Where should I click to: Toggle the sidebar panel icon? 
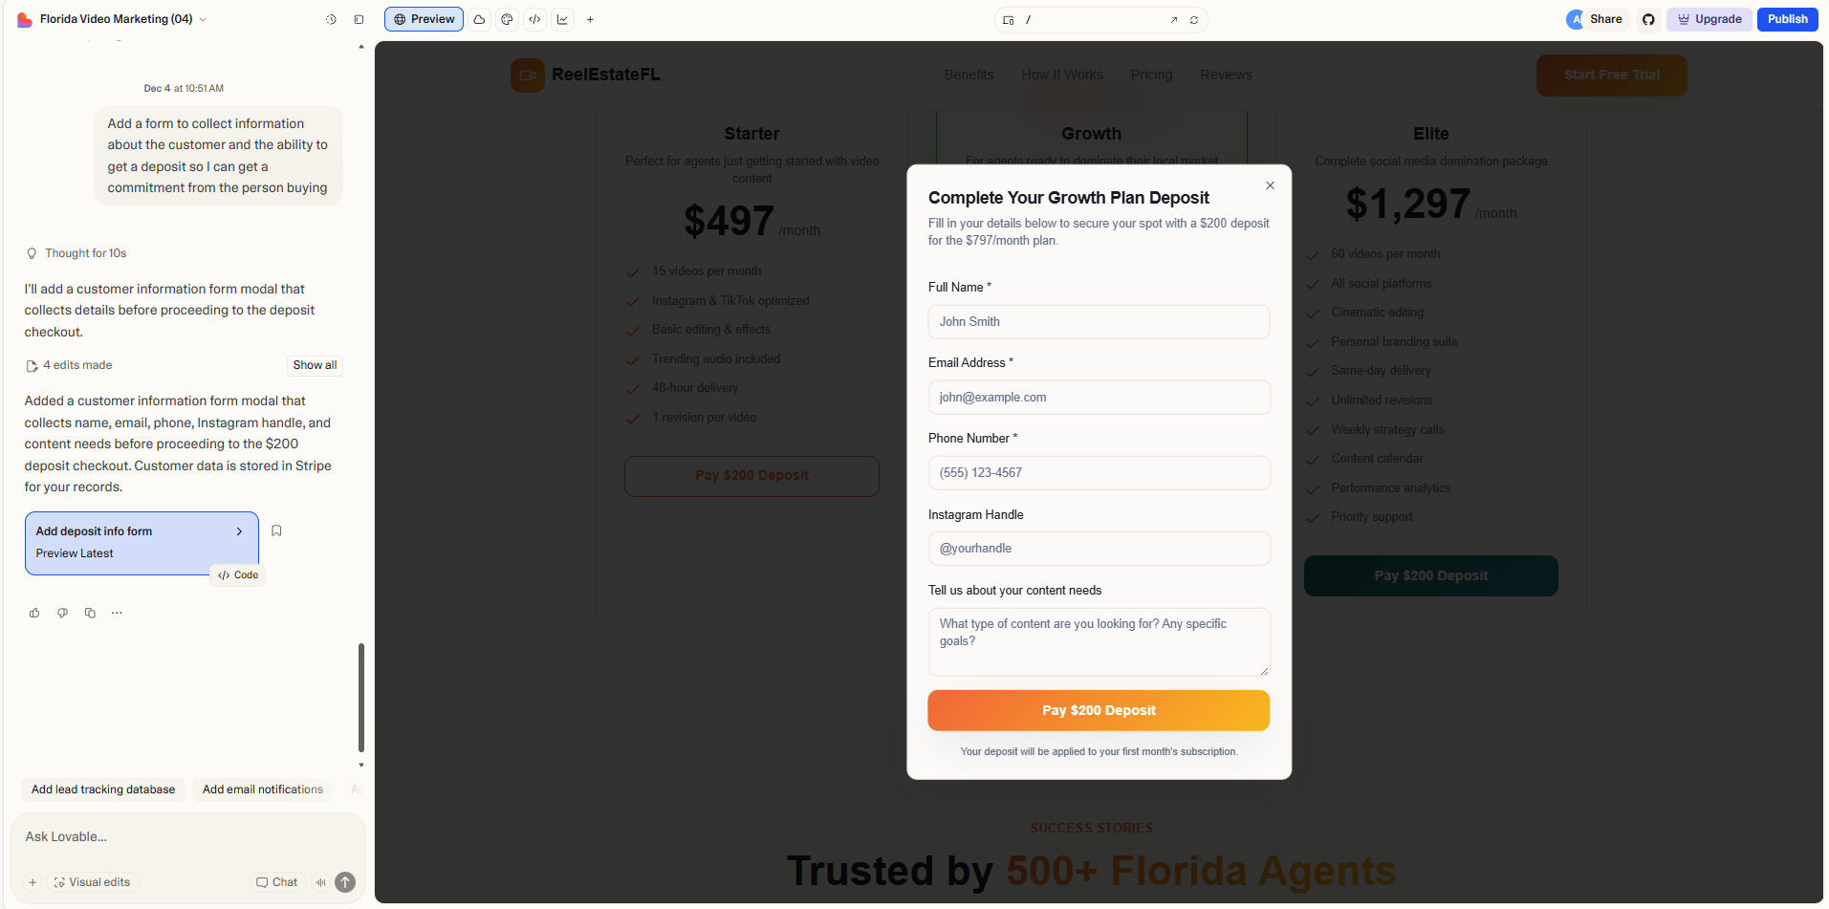coord(359,19)
